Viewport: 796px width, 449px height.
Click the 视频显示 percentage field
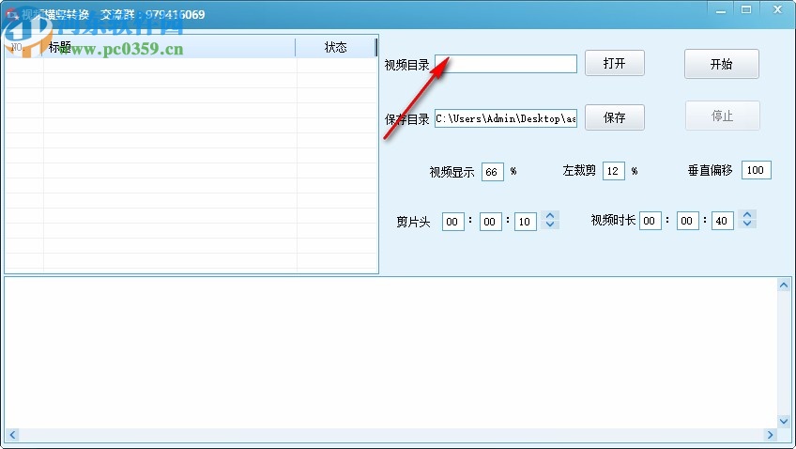pyautogui.click(x=492, y=172)
